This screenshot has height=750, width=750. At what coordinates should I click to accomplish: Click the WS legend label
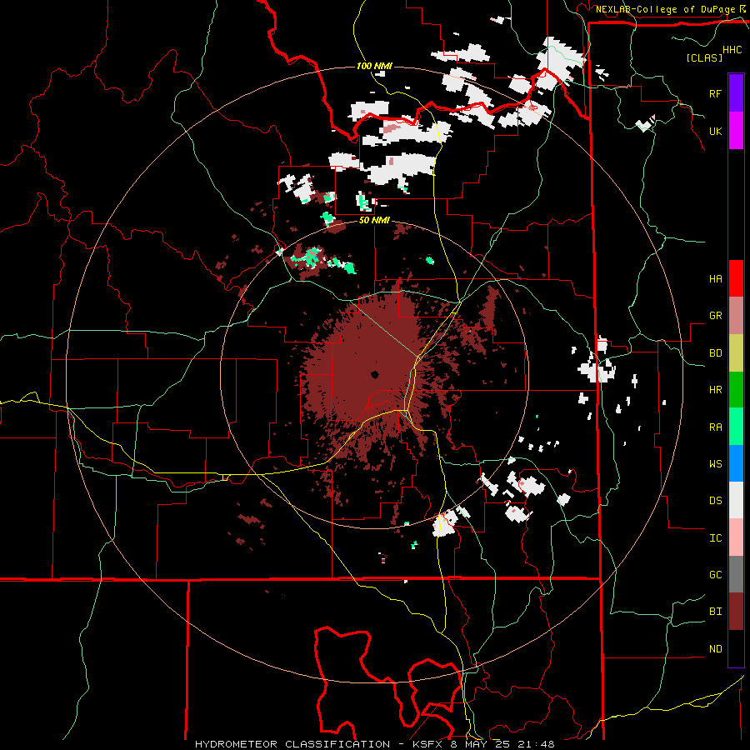point(715,463)
